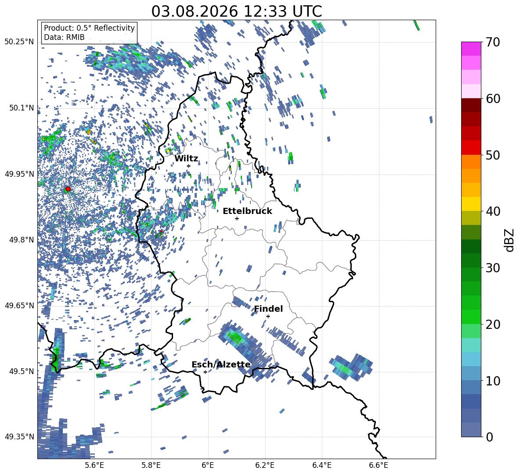Screen dimensions: 520x474
Task: Click the magenta 70 dBZ colorbar swatch
Action: pyautogui.click(x=471, y=49)
